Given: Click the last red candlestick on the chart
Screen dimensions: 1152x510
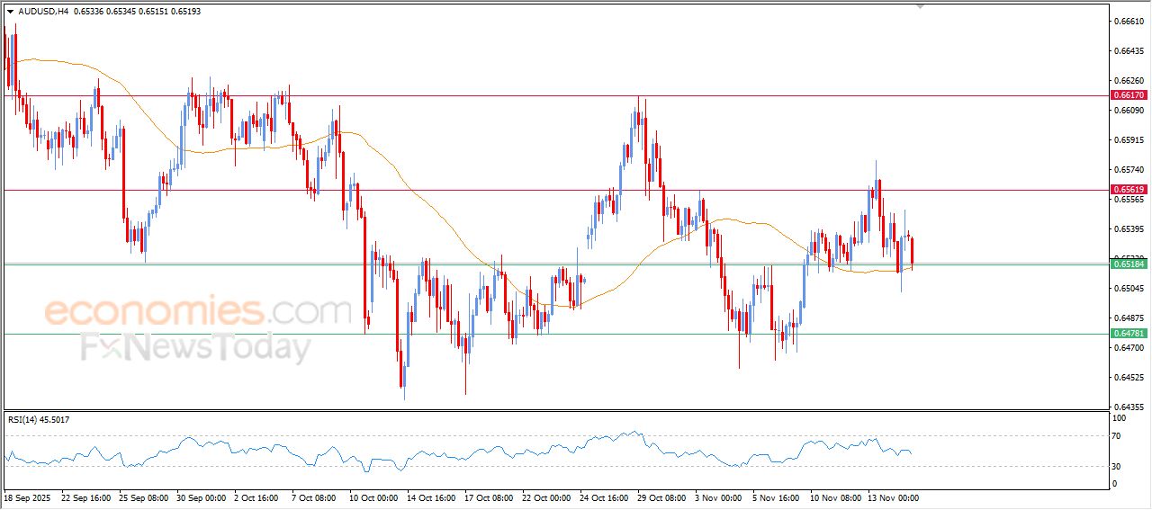Looking at the screenshot, I should pyautogui.click(x=913, y=252).
